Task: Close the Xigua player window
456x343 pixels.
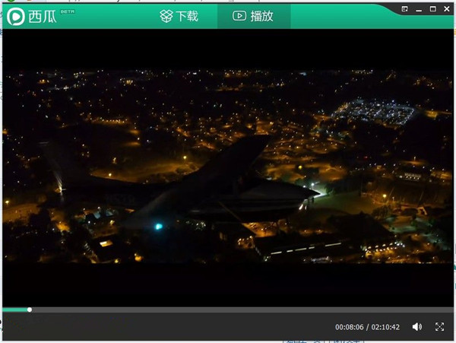Action: point(447,9)
